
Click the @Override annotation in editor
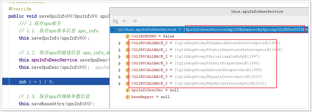[20, 9]
